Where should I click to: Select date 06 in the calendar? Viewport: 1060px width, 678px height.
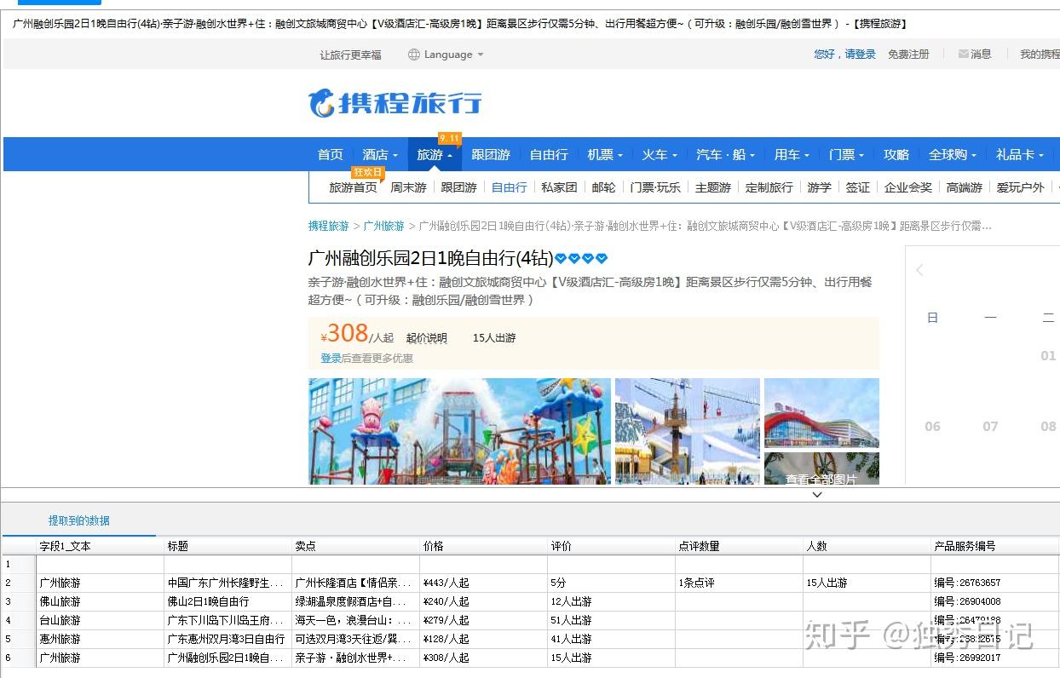click(932, 426)
